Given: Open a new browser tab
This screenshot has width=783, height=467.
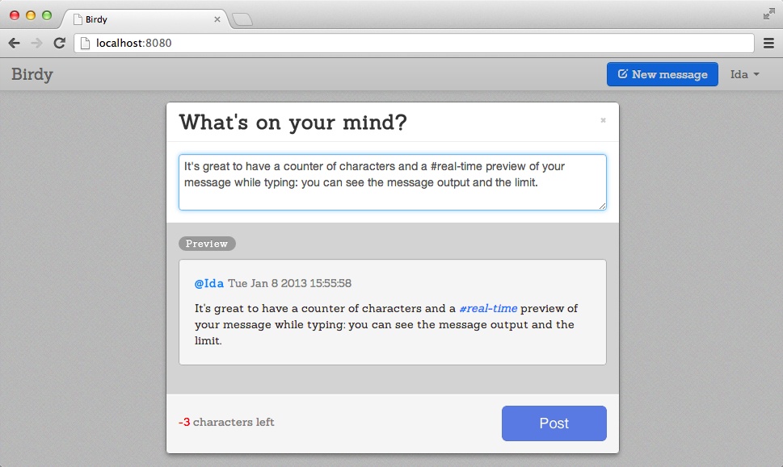Looking at the screenshot, I should point(242,18).
